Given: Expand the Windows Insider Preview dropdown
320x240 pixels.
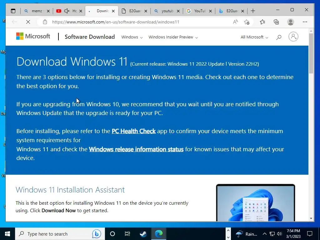Looking at the screenshot, I should [173, 37].
